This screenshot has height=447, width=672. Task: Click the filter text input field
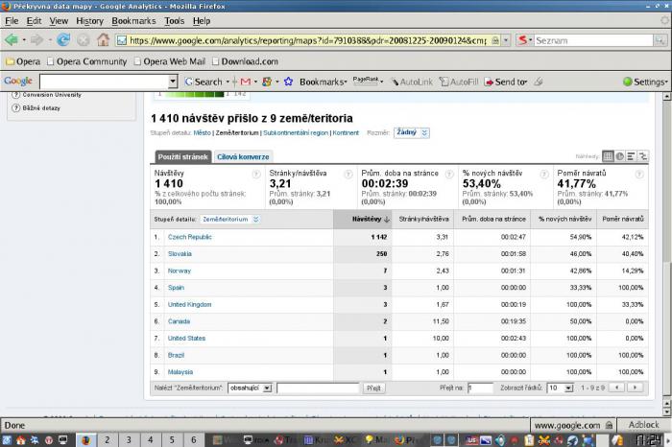[x=318, y=388]
